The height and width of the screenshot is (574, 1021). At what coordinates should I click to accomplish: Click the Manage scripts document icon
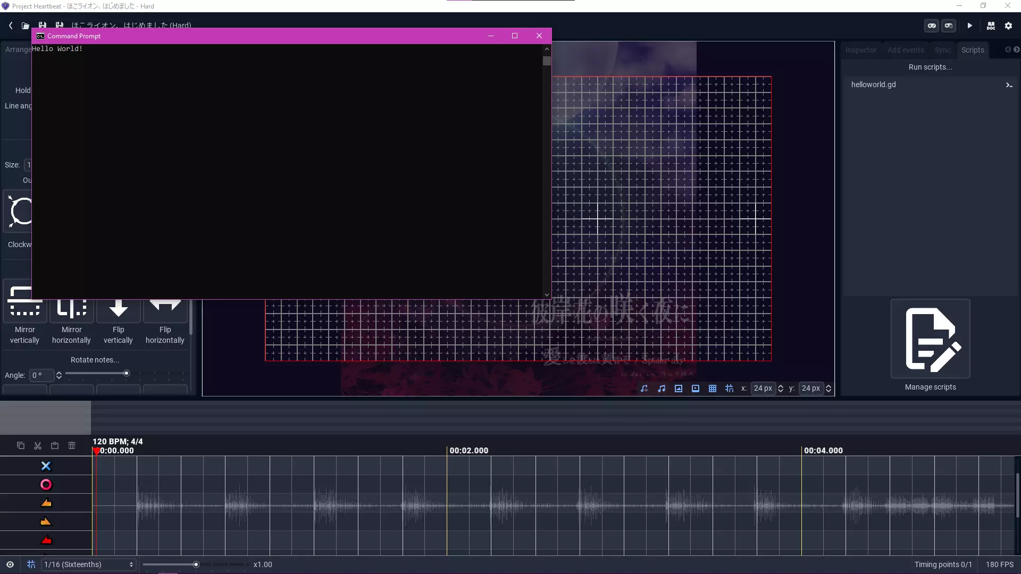[930, 339]
